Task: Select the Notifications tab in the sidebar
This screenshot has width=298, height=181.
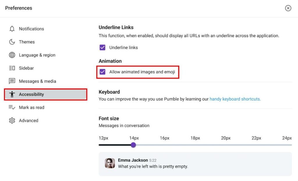Action: [x=31, y=29]
